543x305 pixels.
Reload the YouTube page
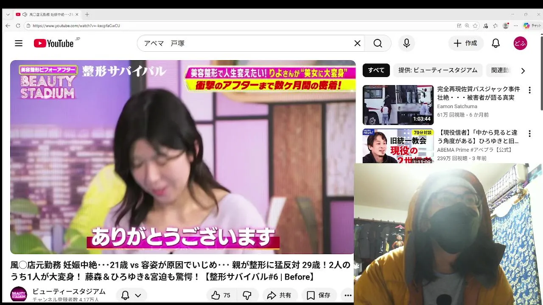18,26
